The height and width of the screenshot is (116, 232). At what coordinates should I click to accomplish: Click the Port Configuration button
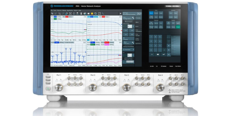pyautogui.click(x=128, y=17)
